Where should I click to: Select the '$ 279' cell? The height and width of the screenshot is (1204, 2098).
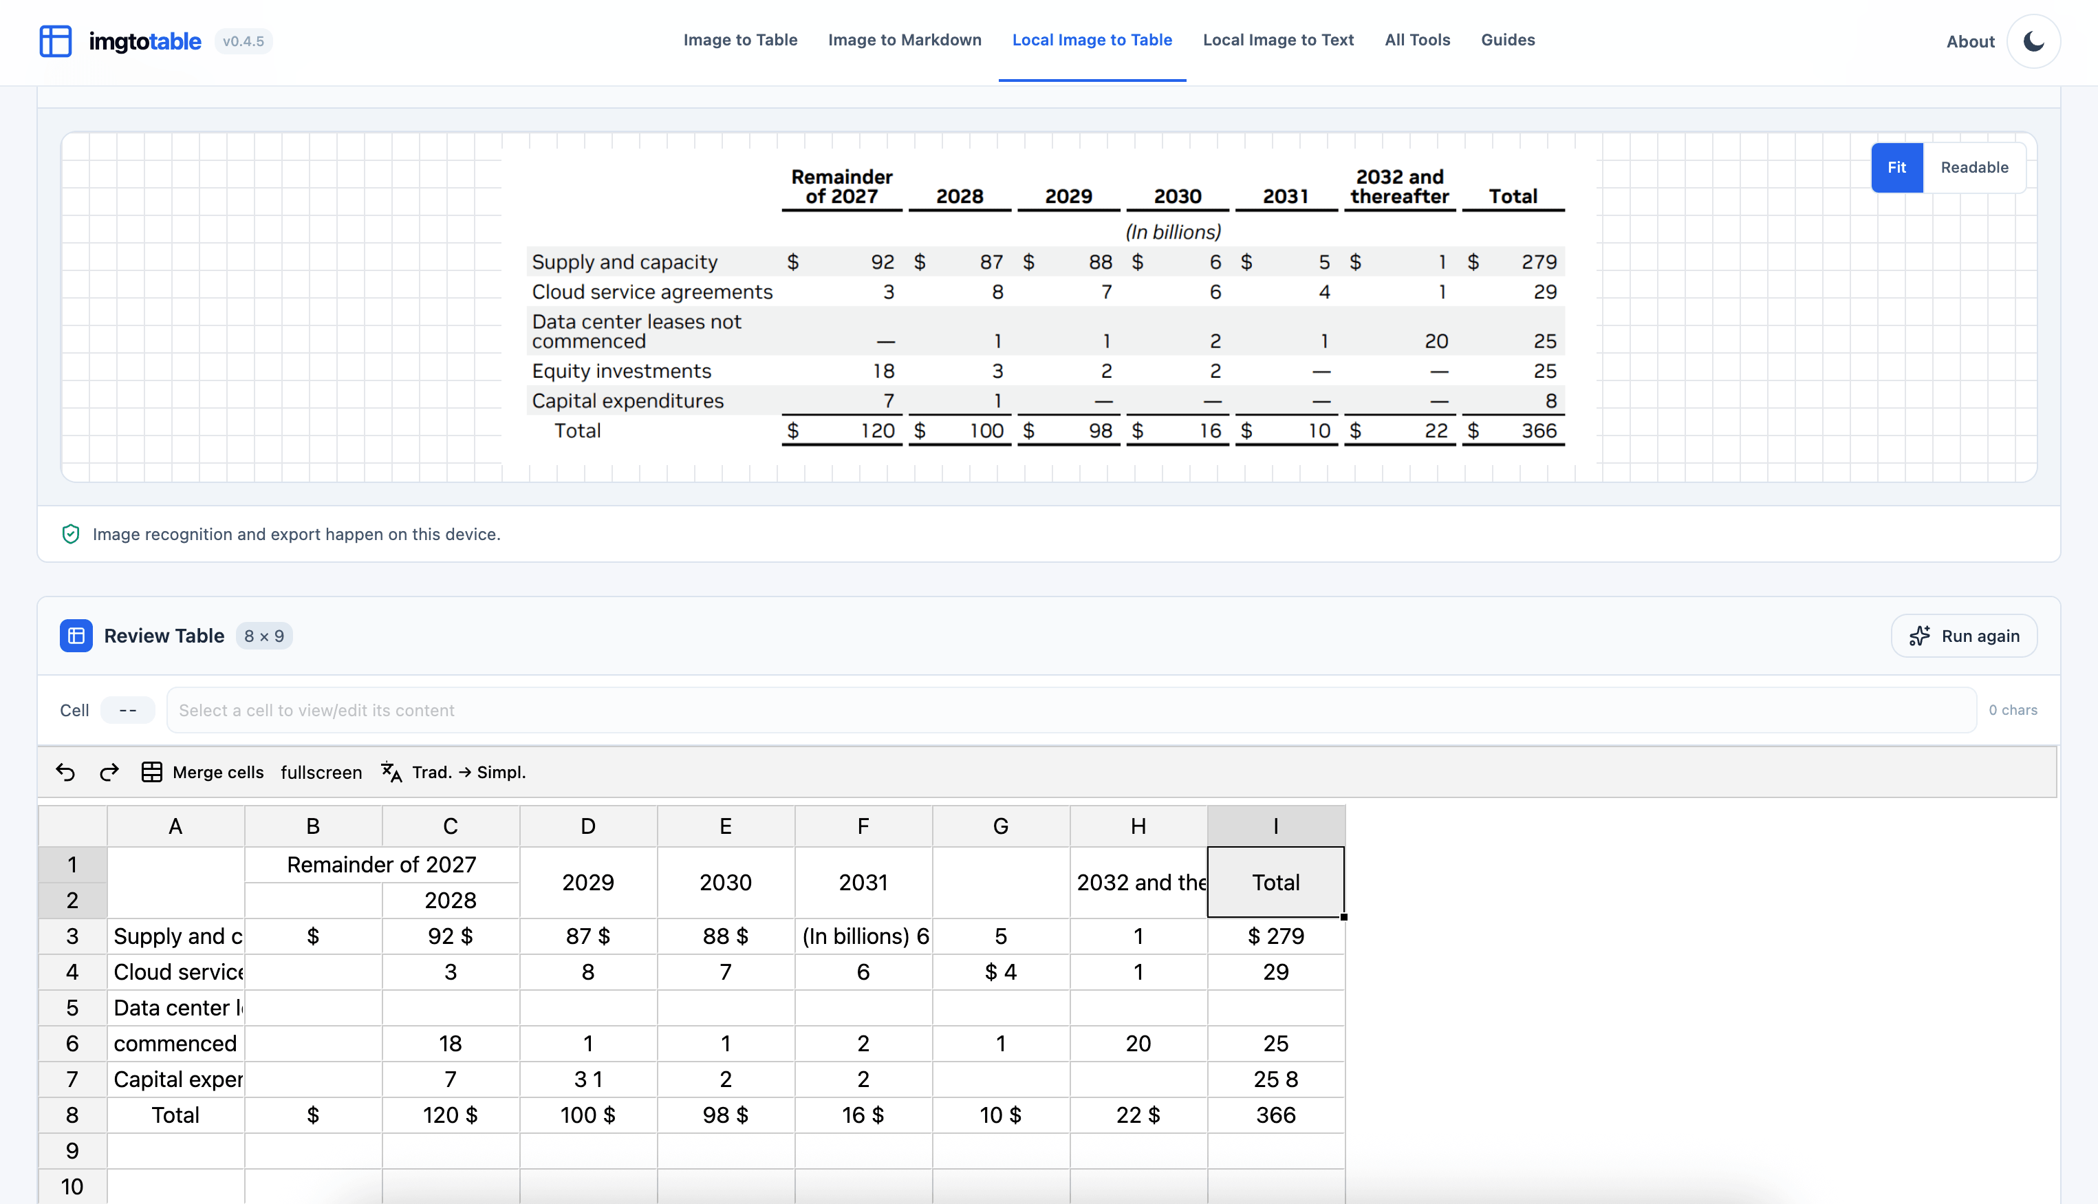1275,935
